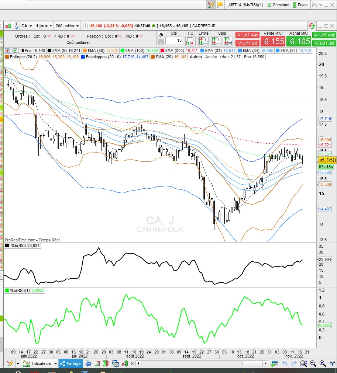Click the %b(RSI) 23,934 panel label
Screen dimensions: 337x373
point(23,245)
